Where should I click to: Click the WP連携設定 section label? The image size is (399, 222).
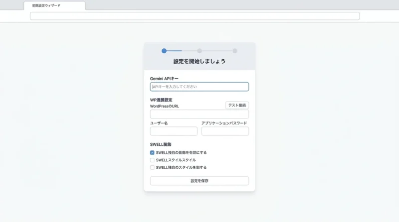(x=161, y=100)
